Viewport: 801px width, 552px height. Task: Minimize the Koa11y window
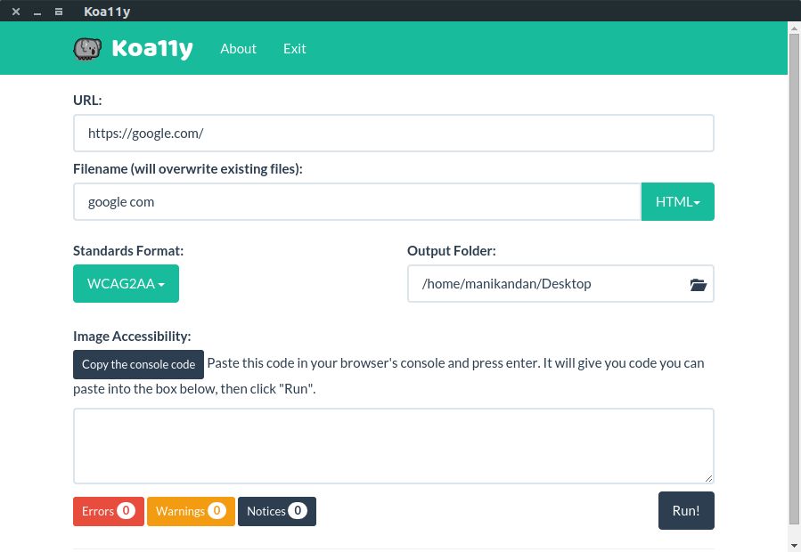[37, 12]
